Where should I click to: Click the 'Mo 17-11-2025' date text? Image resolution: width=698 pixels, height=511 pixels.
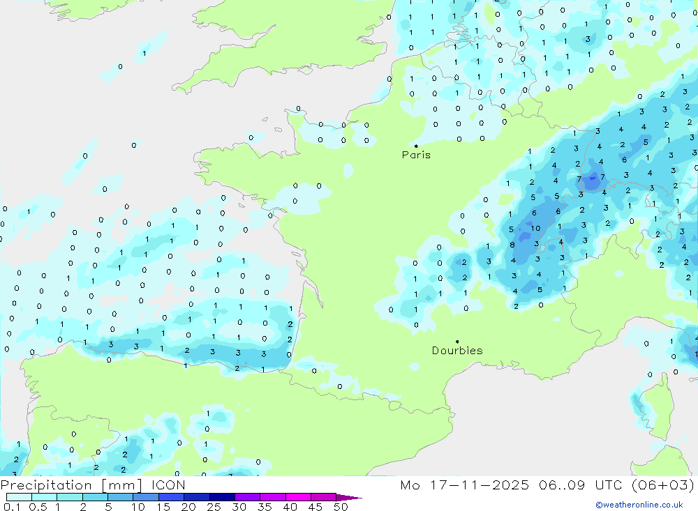(465, 485)
